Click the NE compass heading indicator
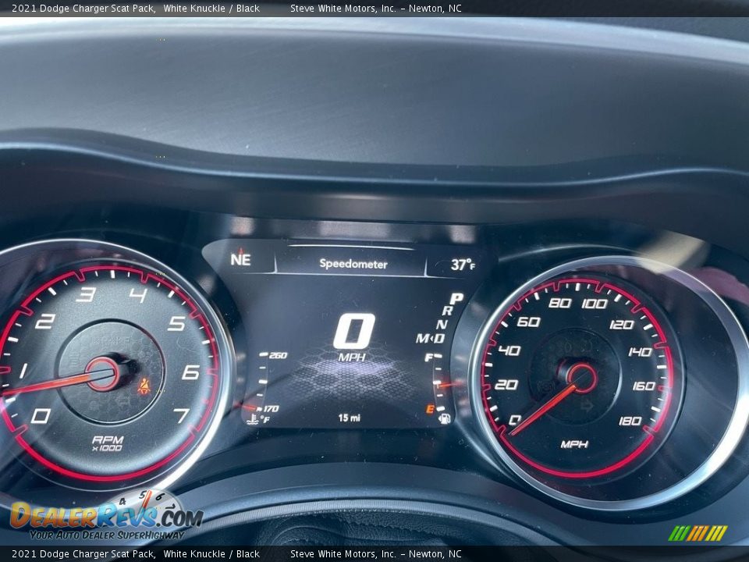 [240, 258]
